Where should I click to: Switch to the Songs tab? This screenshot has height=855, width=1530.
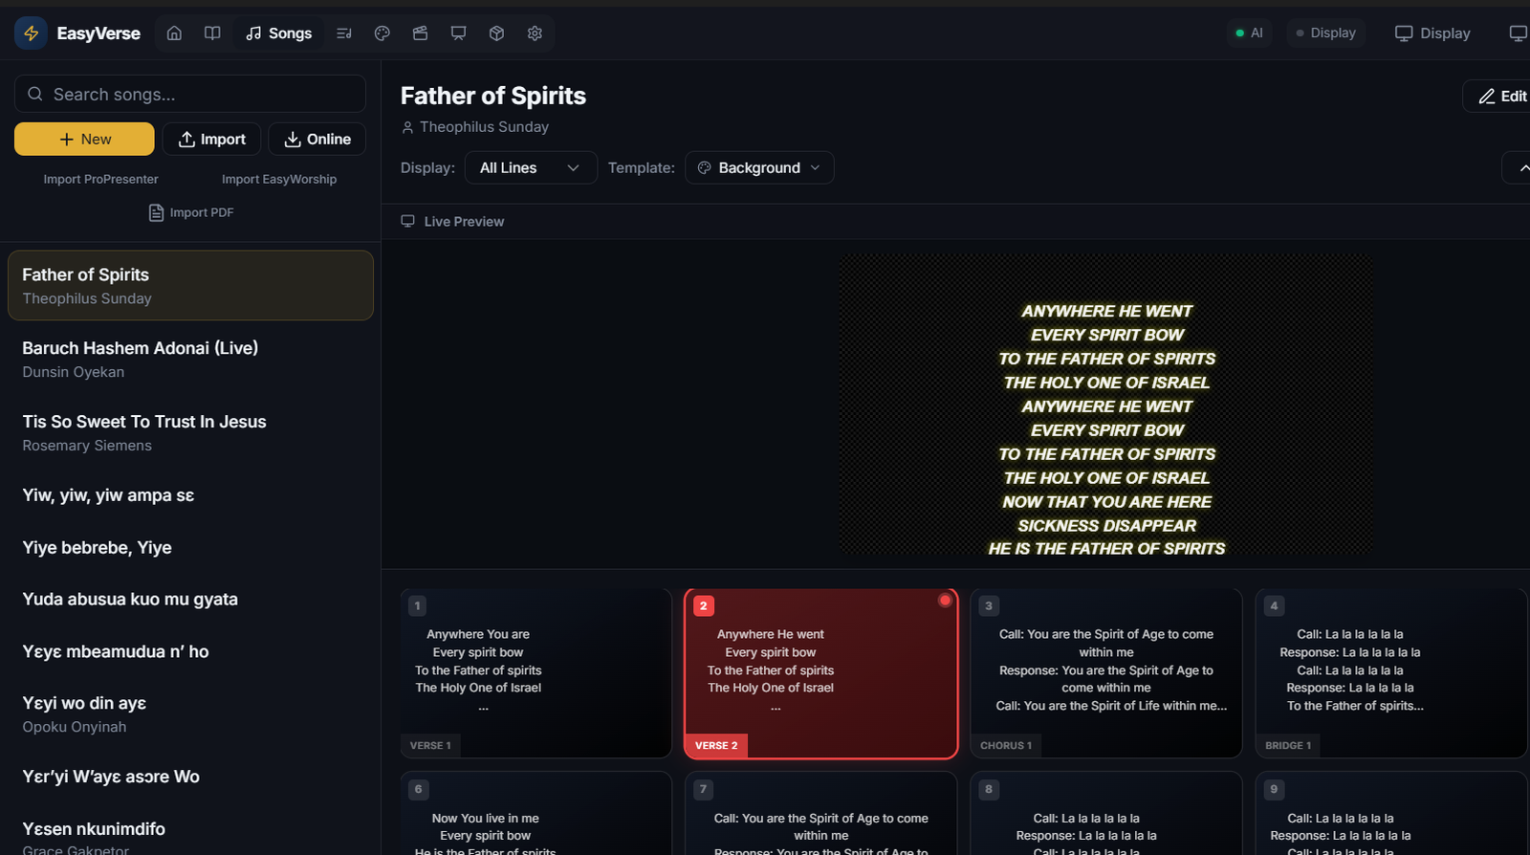(x=279, y=33)
